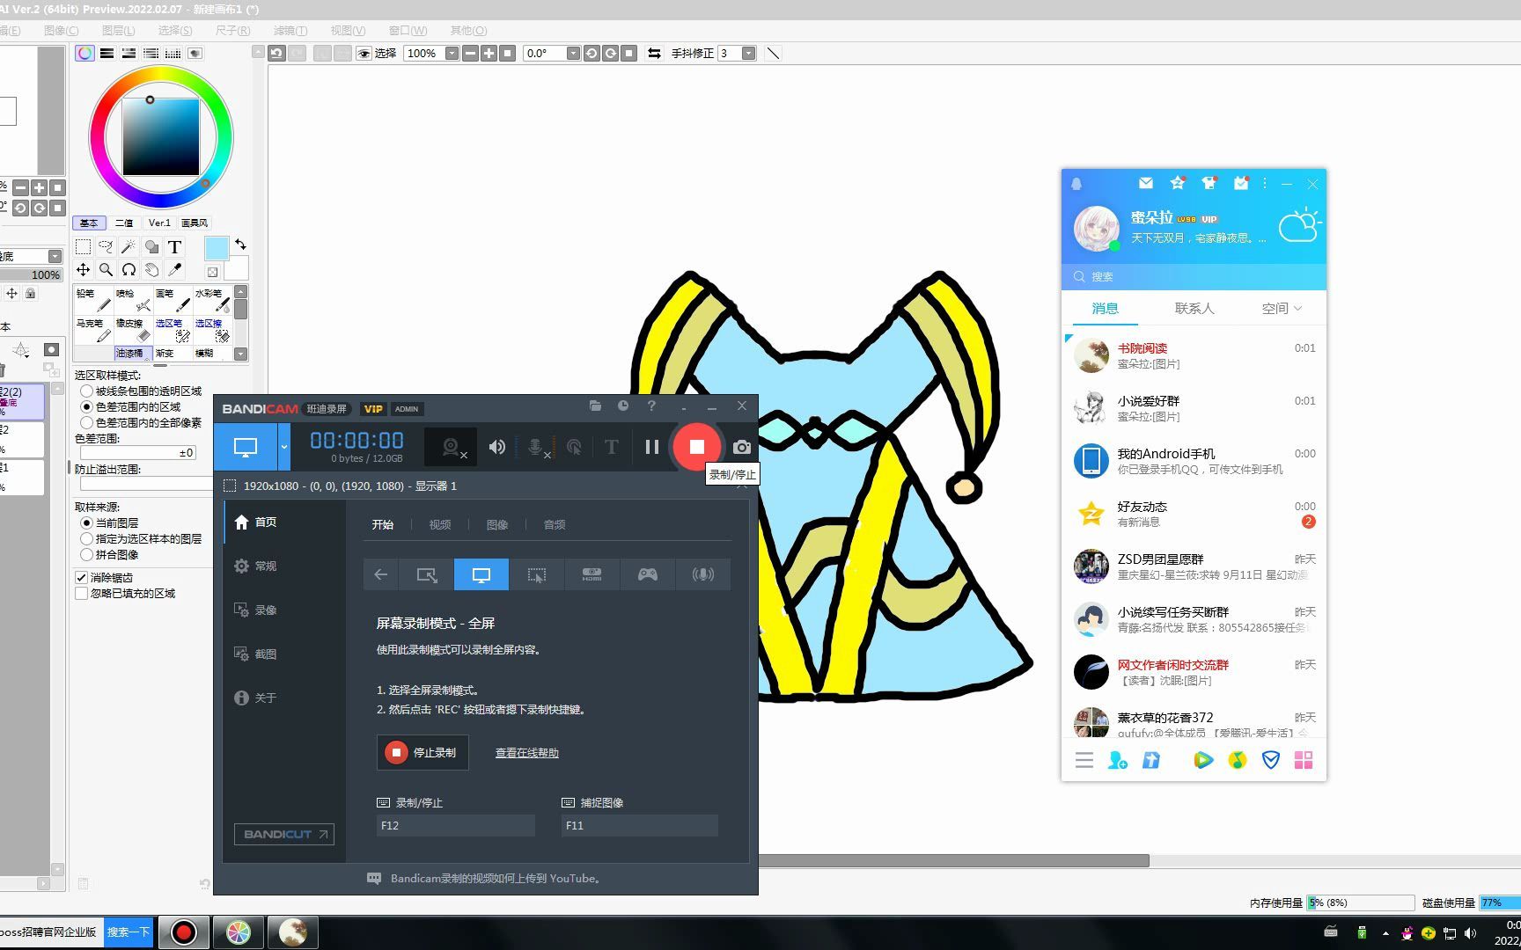
Task: Select the rotate view tool
Action: (129, 270)
